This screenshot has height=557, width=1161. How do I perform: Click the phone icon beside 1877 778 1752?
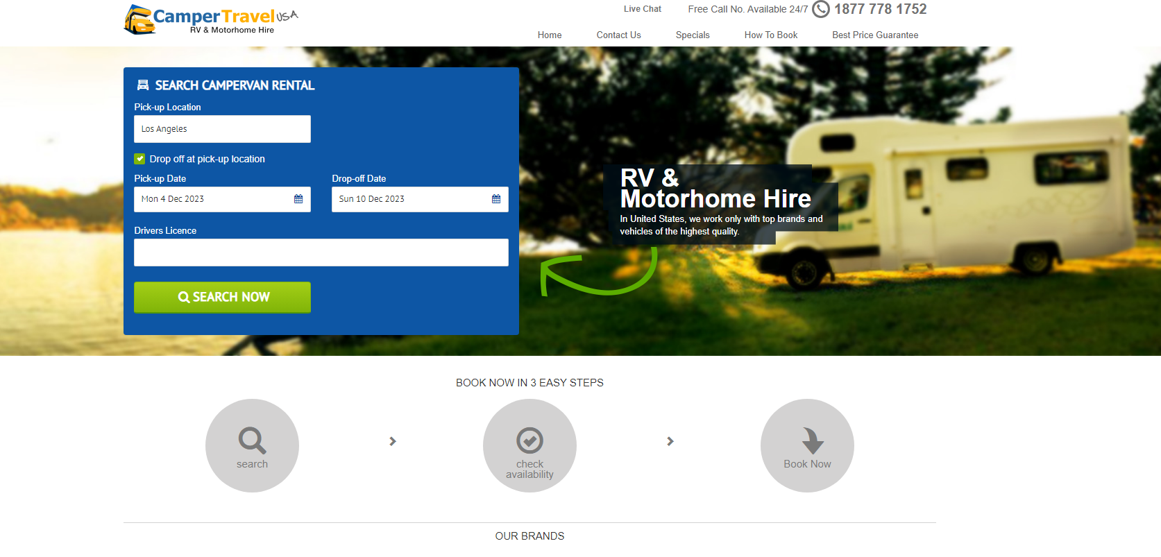pyautogui.click(x=821, y=9)
